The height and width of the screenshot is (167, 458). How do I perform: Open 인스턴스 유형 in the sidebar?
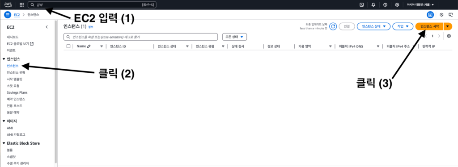click(x=16, y=72)
